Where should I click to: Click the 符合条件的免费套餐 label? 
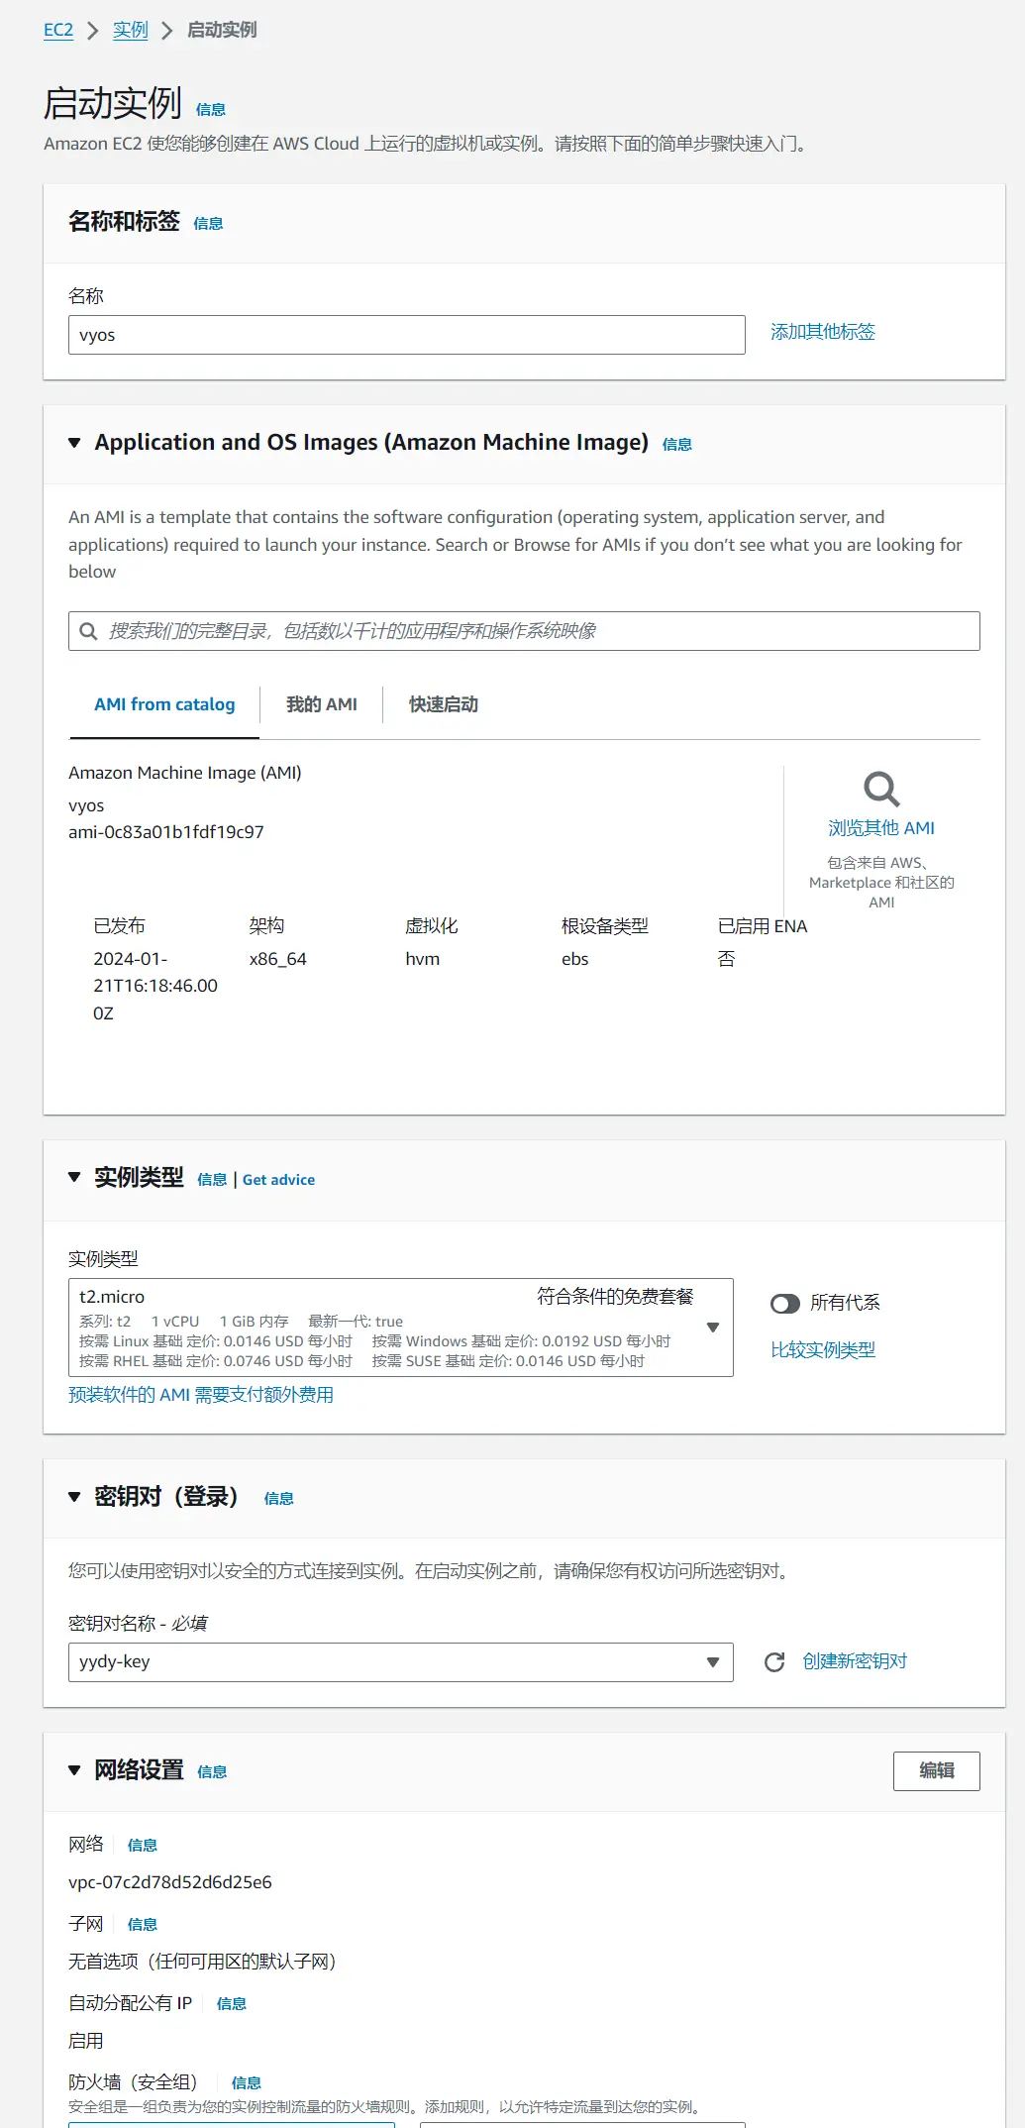click(615, 1297)
